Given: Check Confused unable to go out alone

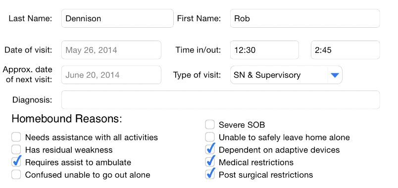Looking at the screenshot, I should point(16,175).
